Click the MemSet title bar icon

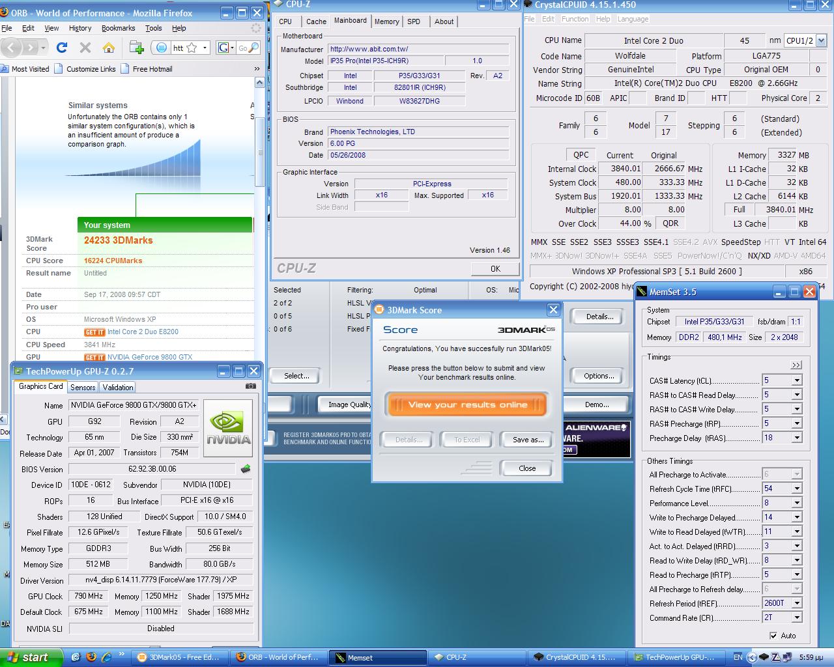click(642, 292)
